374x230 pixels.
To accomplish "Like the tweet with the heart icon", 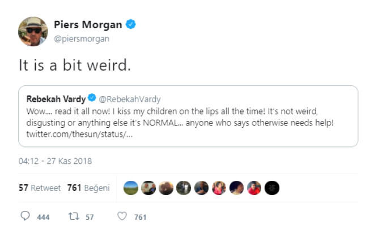I will (121, 216).
